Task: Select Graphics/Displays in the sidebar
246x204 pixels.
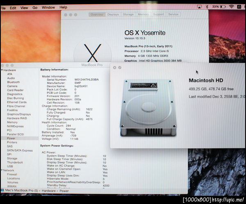Action: 19,114
